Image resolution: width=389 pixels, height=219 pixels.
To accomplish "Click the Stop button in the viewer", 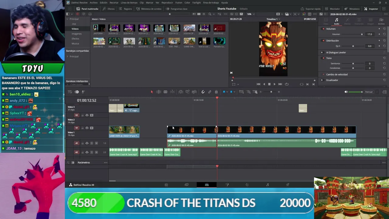I will pos(269,84).
